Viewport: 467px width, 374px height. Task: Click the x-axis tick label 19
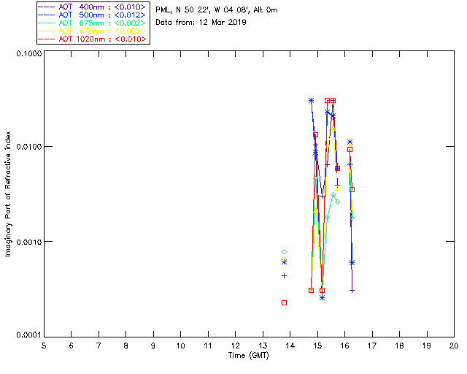(427, 346)
